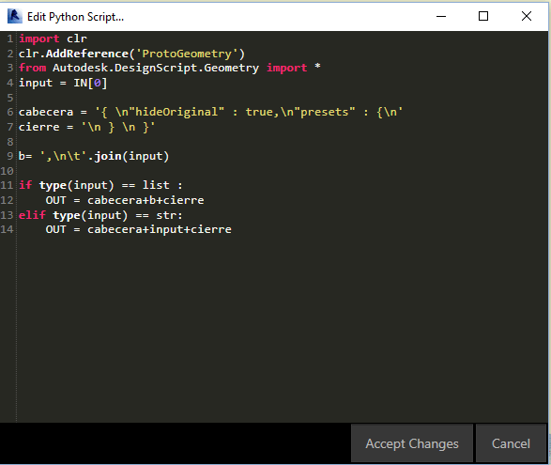Maximize the Edit Python Script window
The image size is (551, 465).
483,16
